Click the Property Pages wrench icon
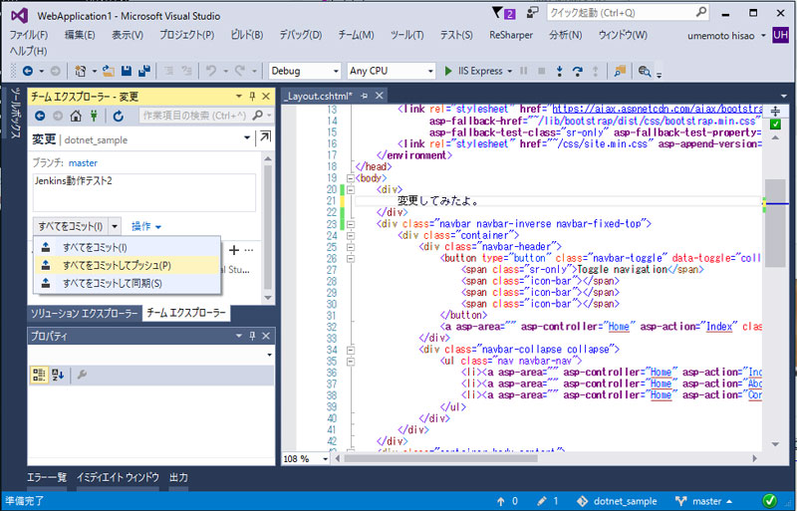 point(82,375)
